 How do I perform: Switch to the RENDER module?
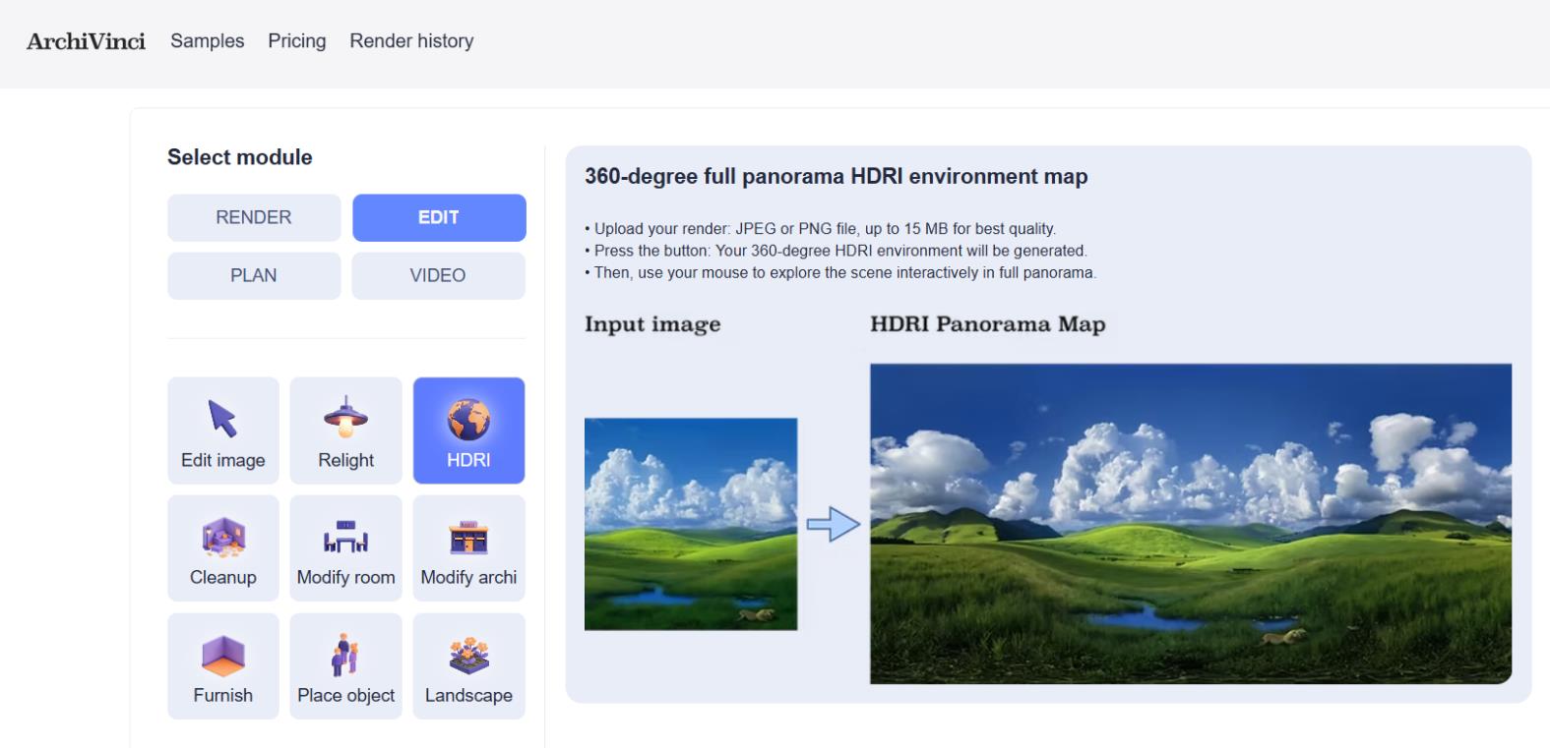pos(254,217)
